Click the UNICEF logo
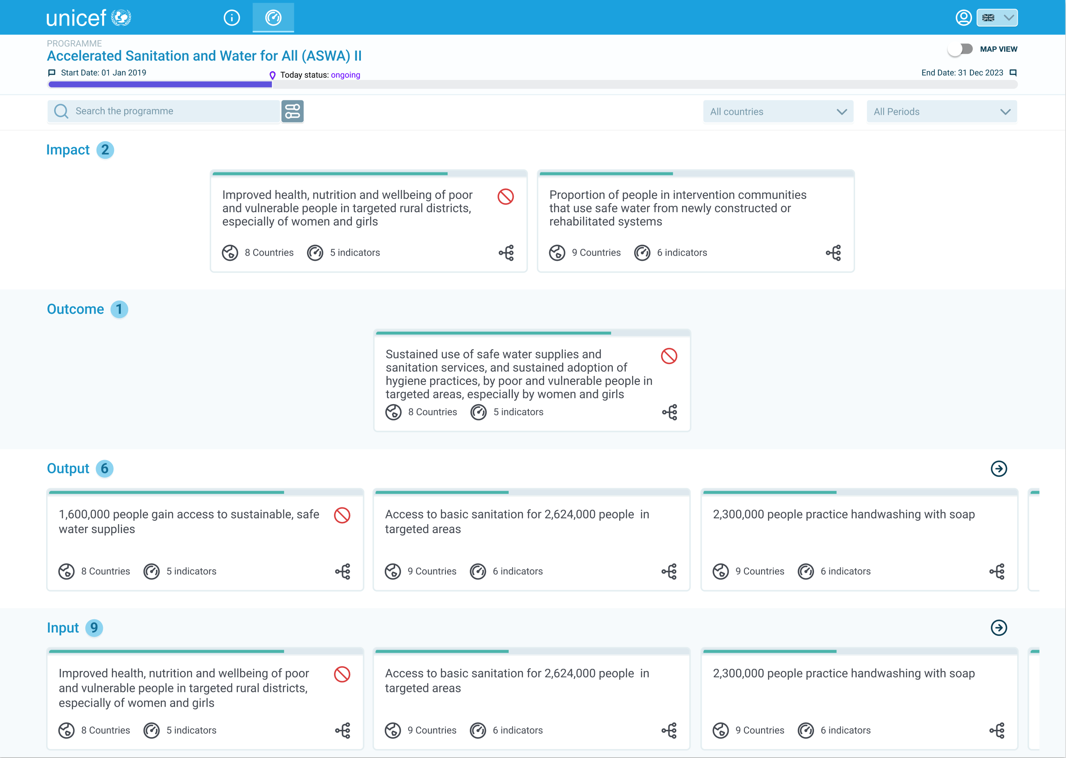The height and width of the screenshot is (758, 1066). tap(89, 18)
